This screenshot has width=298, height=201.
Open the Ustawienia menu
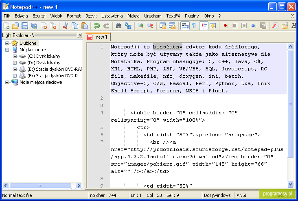tap(112, 16)
